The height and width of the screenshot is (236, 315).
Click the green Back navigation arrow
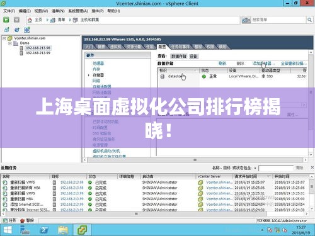coord(6,20)
